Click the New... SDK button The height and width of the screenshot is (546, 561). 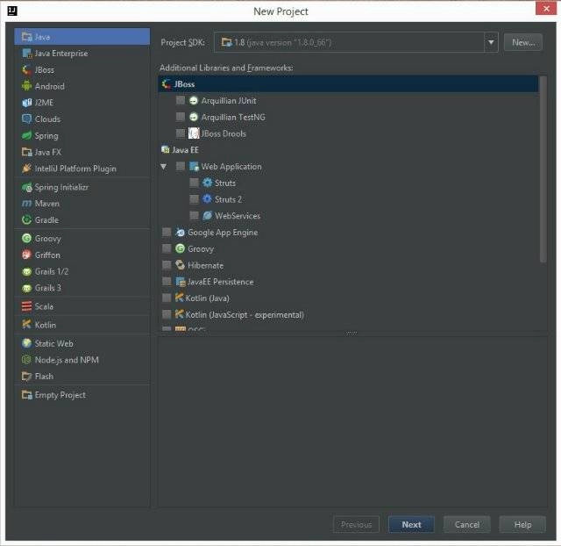(x=523, y=43)
